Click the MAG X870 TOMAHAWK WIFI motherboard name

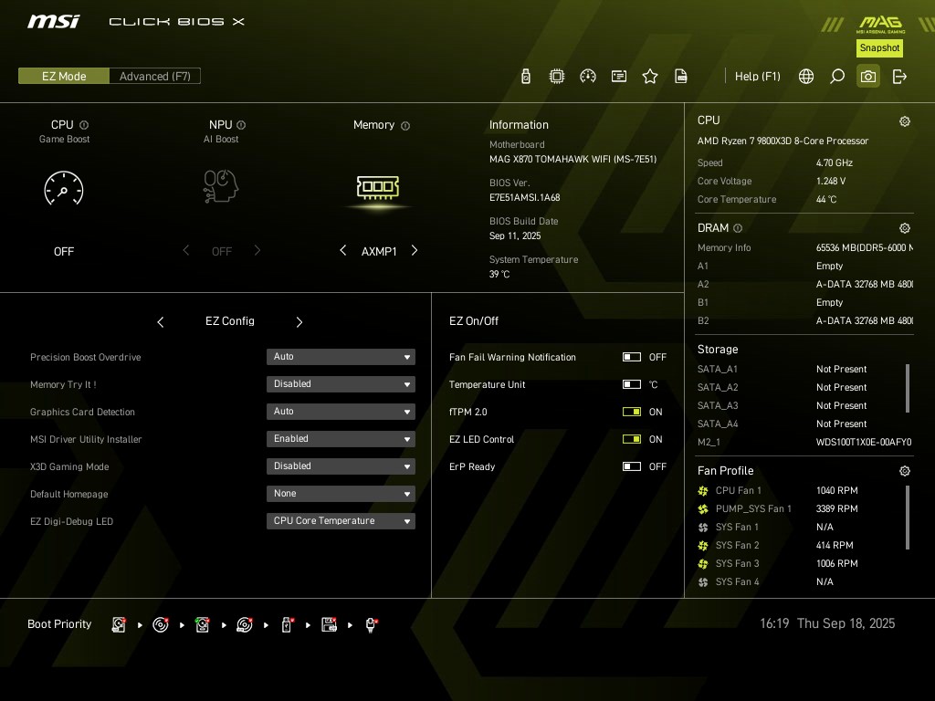(573, 159)
